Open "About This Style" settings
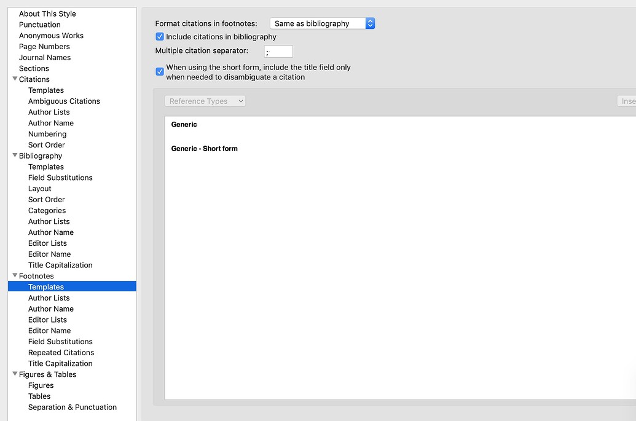 point(48,13)
